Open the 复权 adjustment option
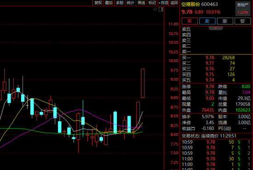This screenshot has width=253, height=170. (98, 3)
